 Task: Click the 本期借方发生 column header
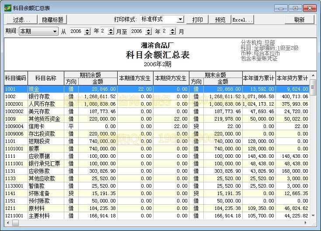(135, 78)
